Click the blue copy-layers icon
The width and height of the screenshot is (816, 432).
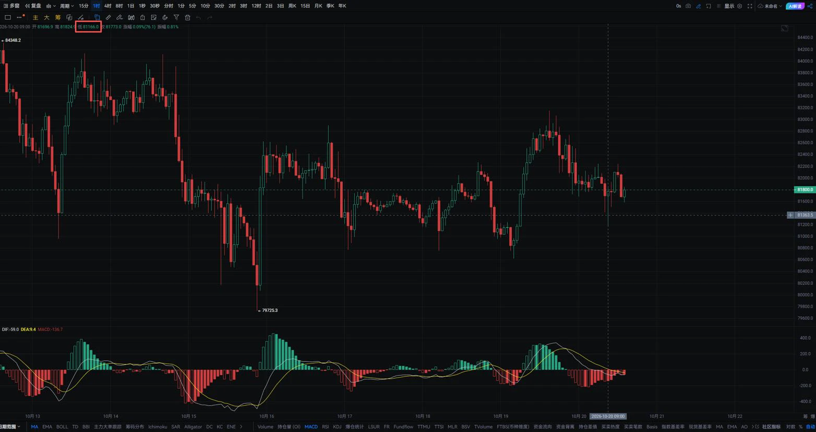pos(97,18)
